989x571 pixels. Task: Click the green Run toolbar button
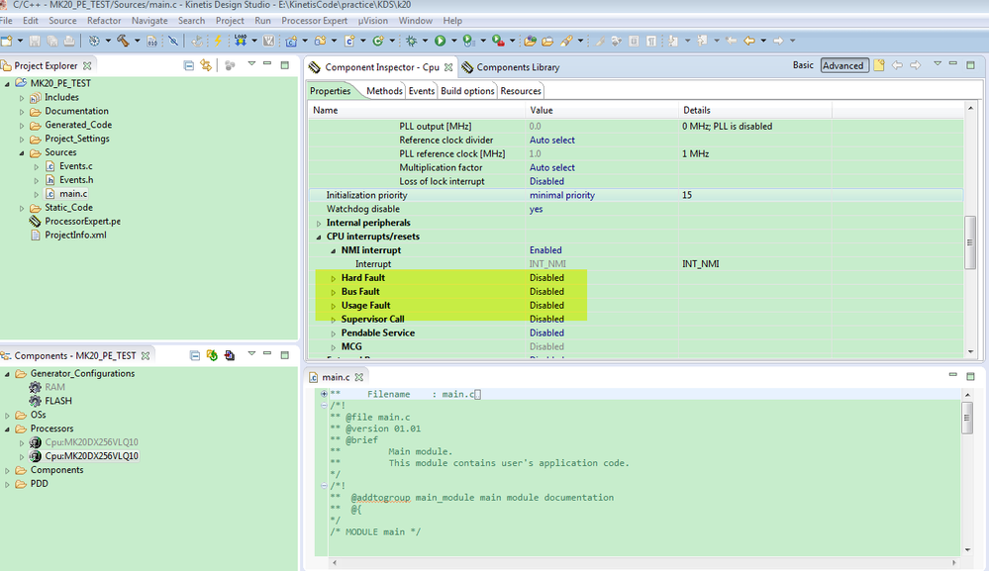(x=440, y=41)
